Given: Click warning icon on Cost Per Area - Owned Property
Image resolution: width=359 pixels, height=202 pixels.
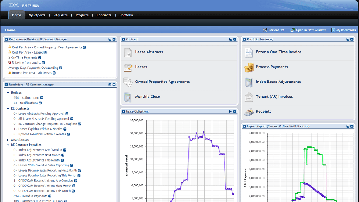Looking at the screenshot, I should (x=10, y=47).
